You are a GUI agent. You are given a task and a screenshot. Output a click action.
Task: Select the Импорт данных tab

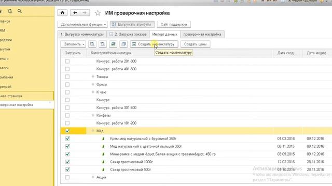coord(165,35)
